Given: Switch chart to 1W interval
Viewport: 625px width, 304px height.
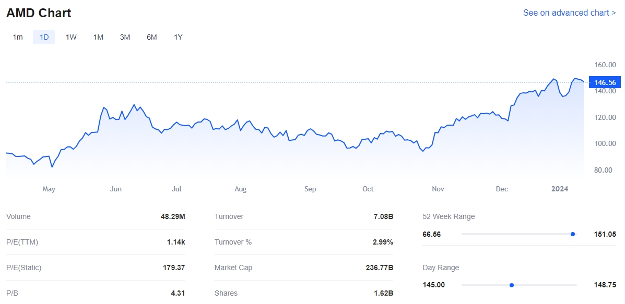Looking at the screenshot, I should 71,37.
